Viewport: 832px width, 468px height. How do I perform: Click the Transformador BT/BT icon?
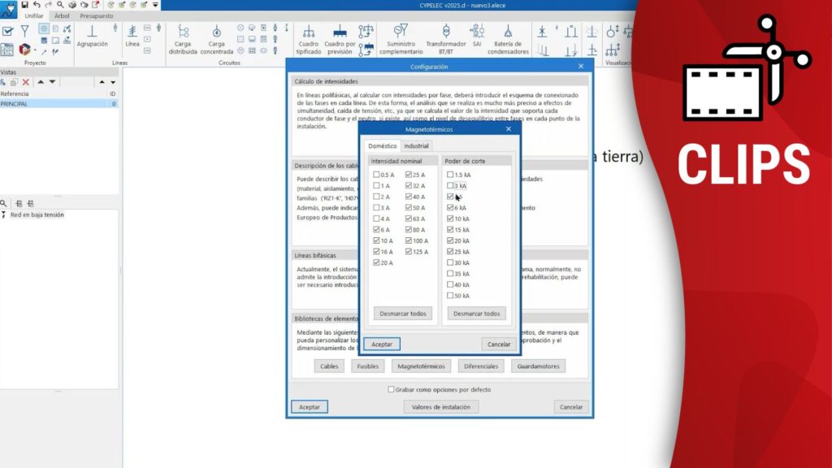coord(445,32)
